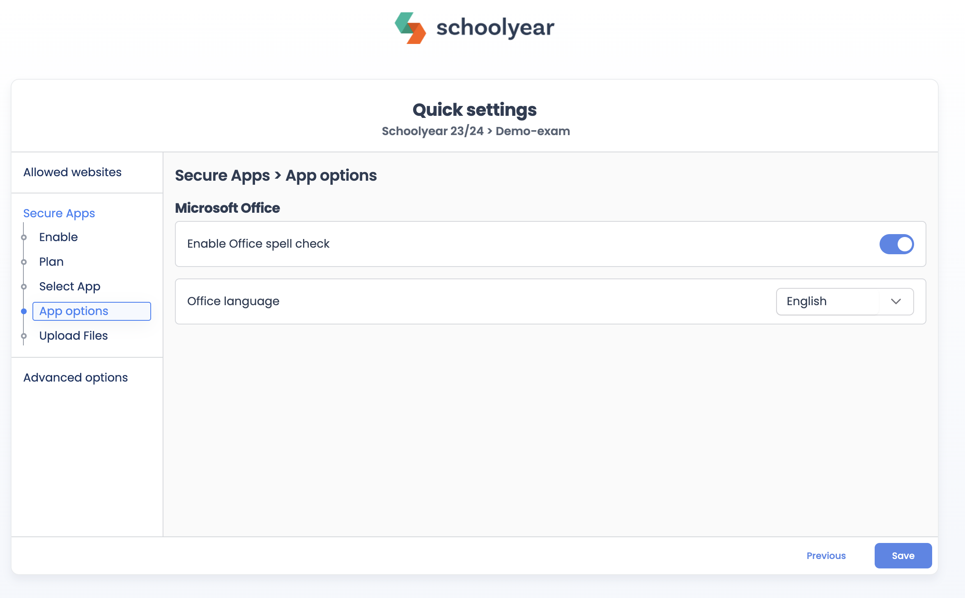The width and height of the screenshot is (965, 598).
Task: Go to the Plan step
Action: (51, 262)
